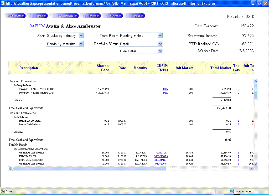
Task: Click the Export button
Action: [113, 16]
